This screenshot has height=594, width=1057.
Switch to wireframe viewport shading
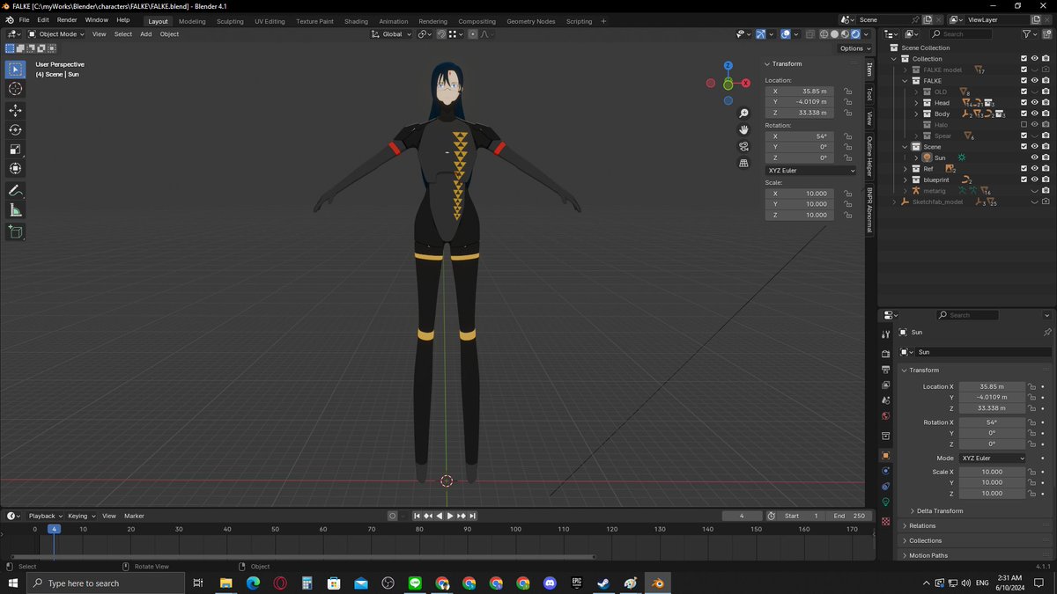coord(824,34)
